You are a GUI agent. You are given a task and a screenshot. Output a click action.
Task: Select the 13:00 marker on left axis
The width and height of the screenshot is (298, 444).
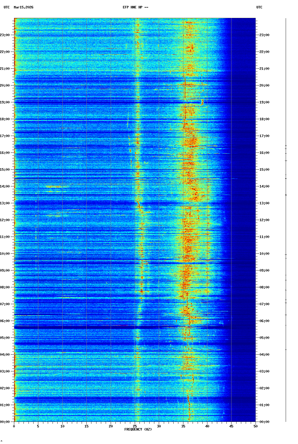[x=5, y=203]
